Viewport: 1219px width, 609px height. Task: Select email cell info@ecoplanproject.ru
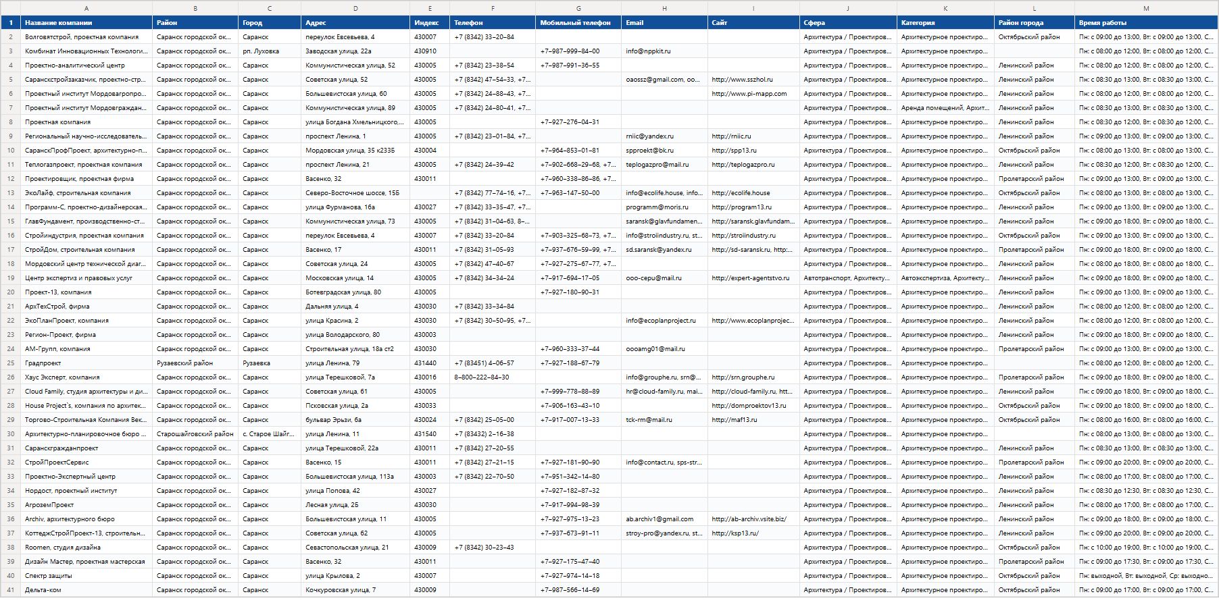click(664, 321)
